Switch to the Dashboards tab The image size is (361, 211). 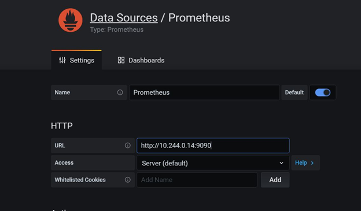[141, 60]
